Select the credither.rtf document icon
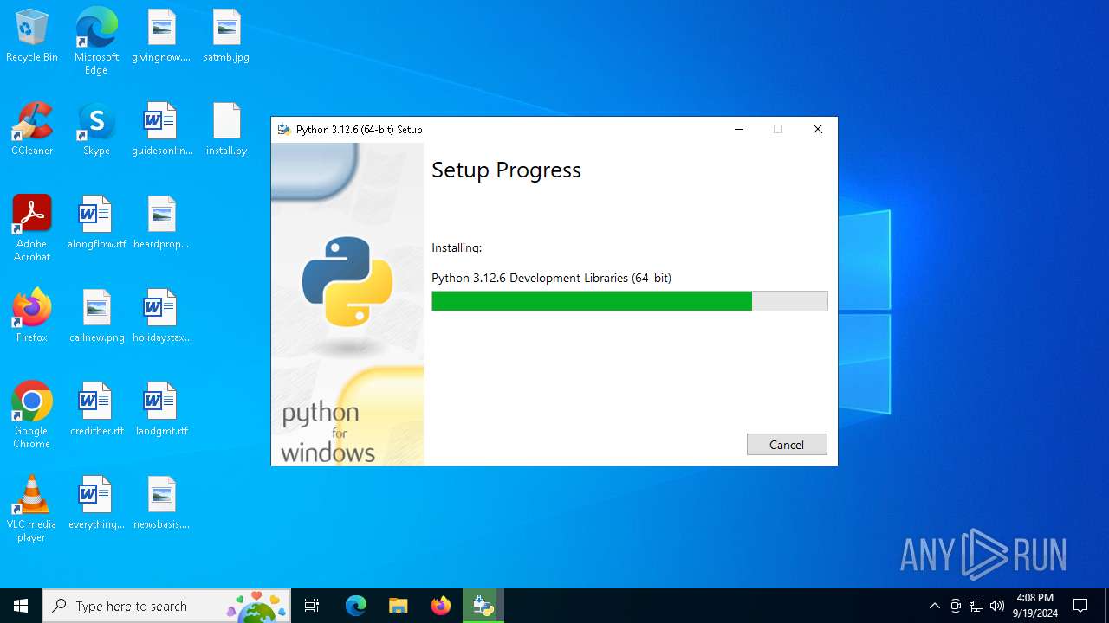This screenshot has width=1109, height=623. 96,410
